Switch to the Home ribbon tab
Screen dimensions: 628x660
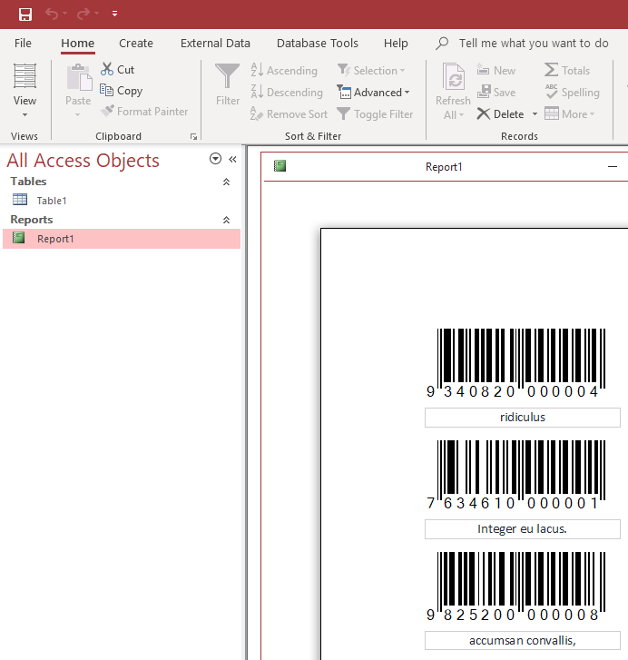pos(77,44)
